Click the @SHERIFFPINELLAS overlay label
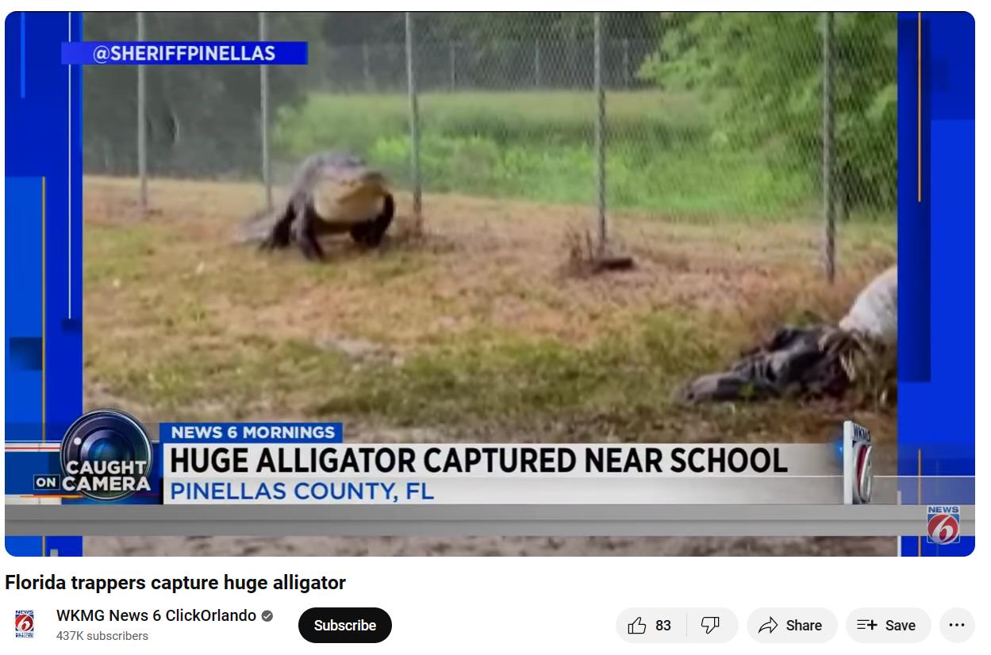The image size is (991, 655). point(184,53)
